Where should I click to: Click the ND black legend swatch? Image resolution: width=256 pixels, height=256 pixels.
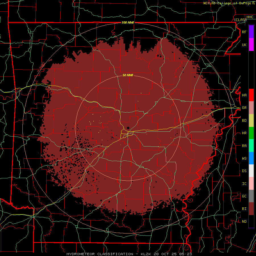tap(251, 221)
